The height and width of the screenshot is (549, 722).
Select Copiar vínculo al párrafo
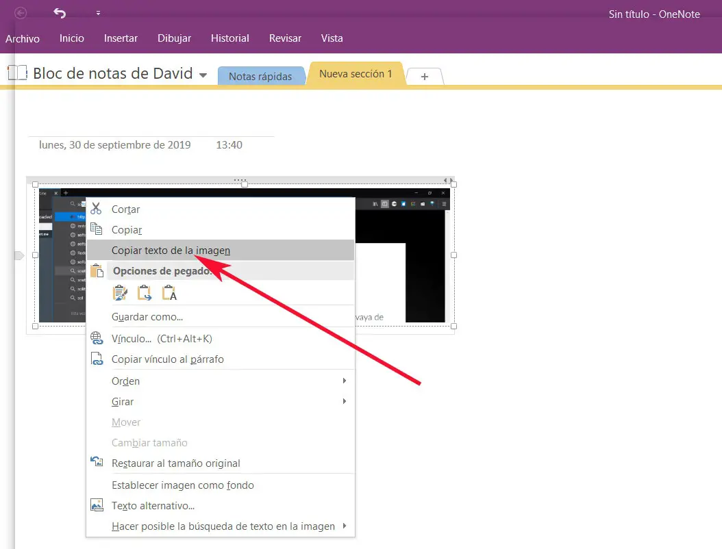click(220, 359)
